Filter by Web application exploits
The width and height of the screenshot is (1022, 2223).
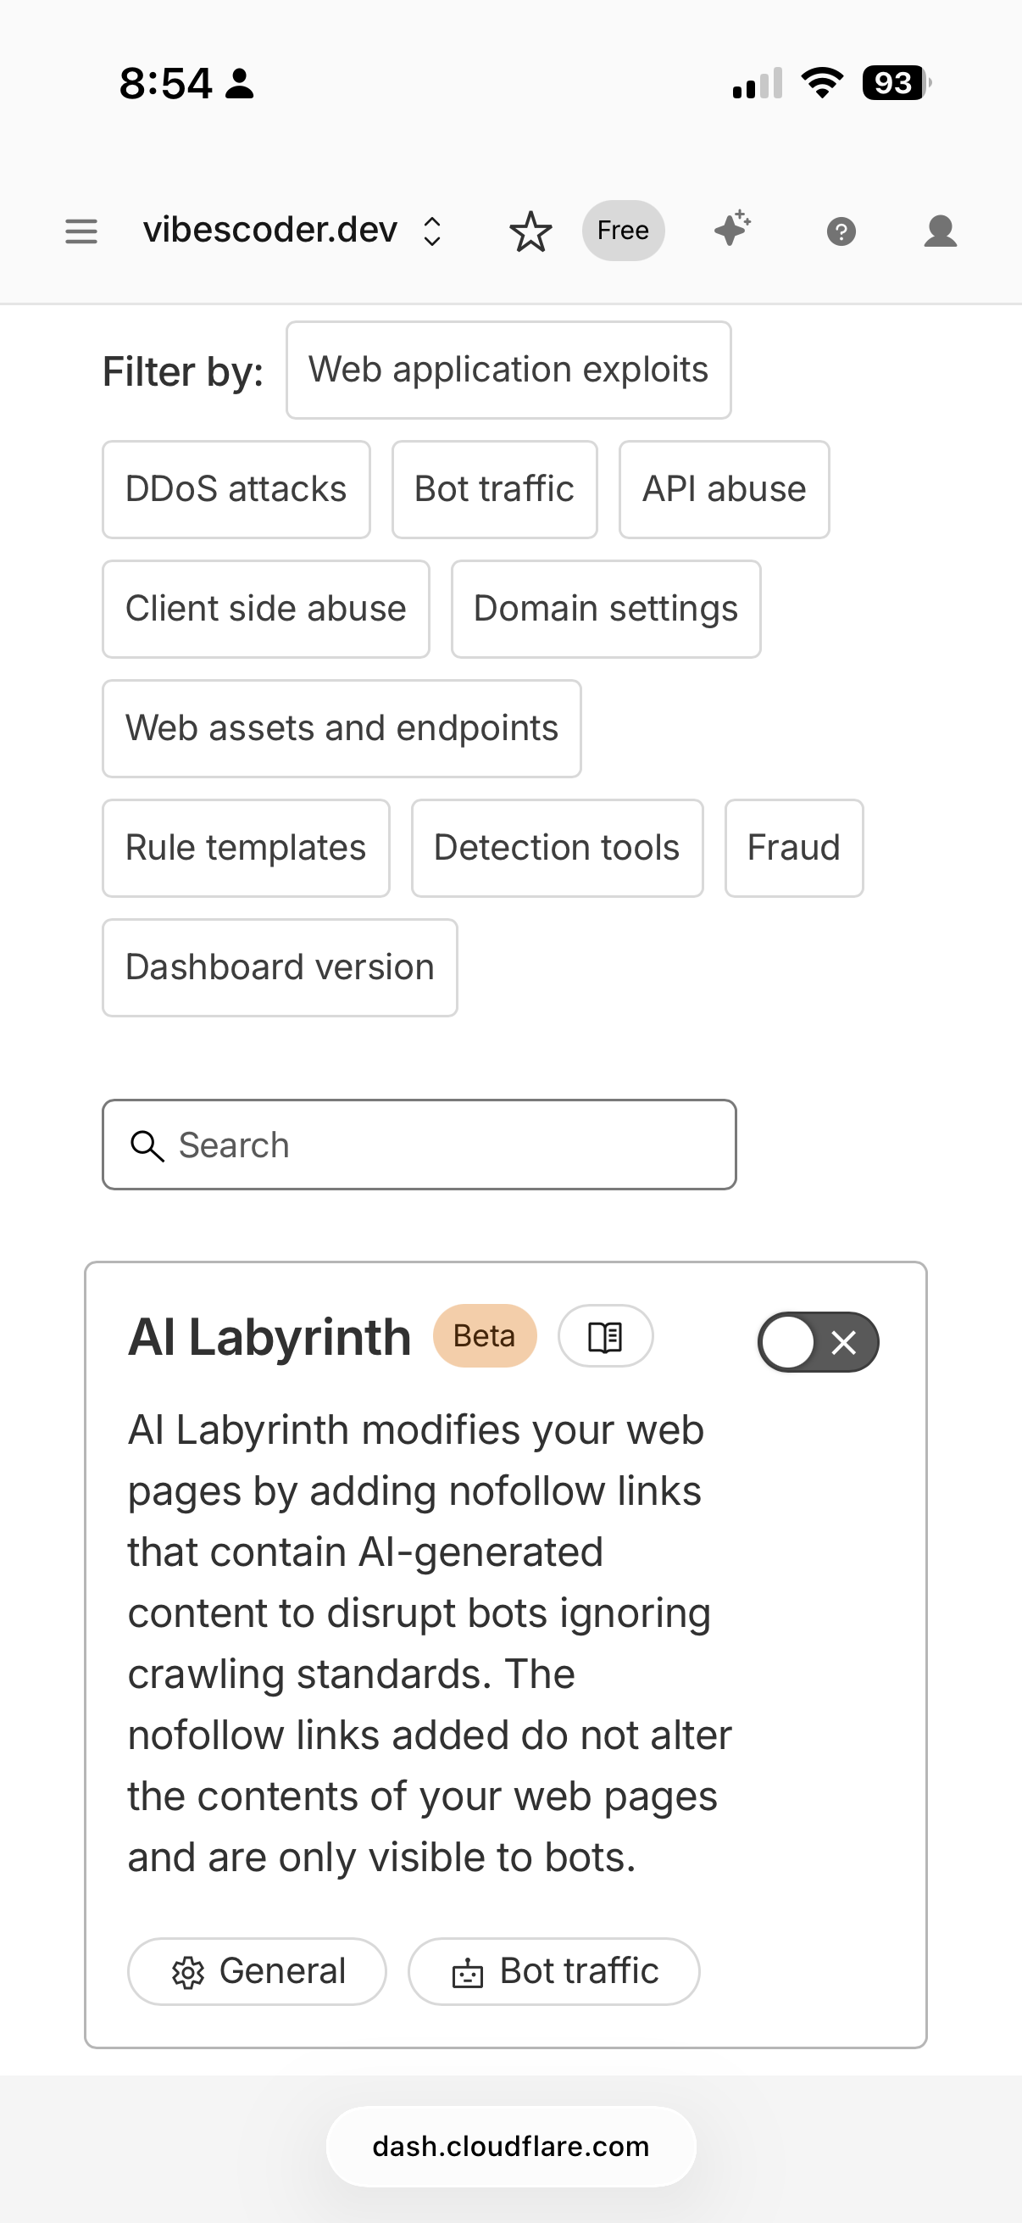(508, 370)
